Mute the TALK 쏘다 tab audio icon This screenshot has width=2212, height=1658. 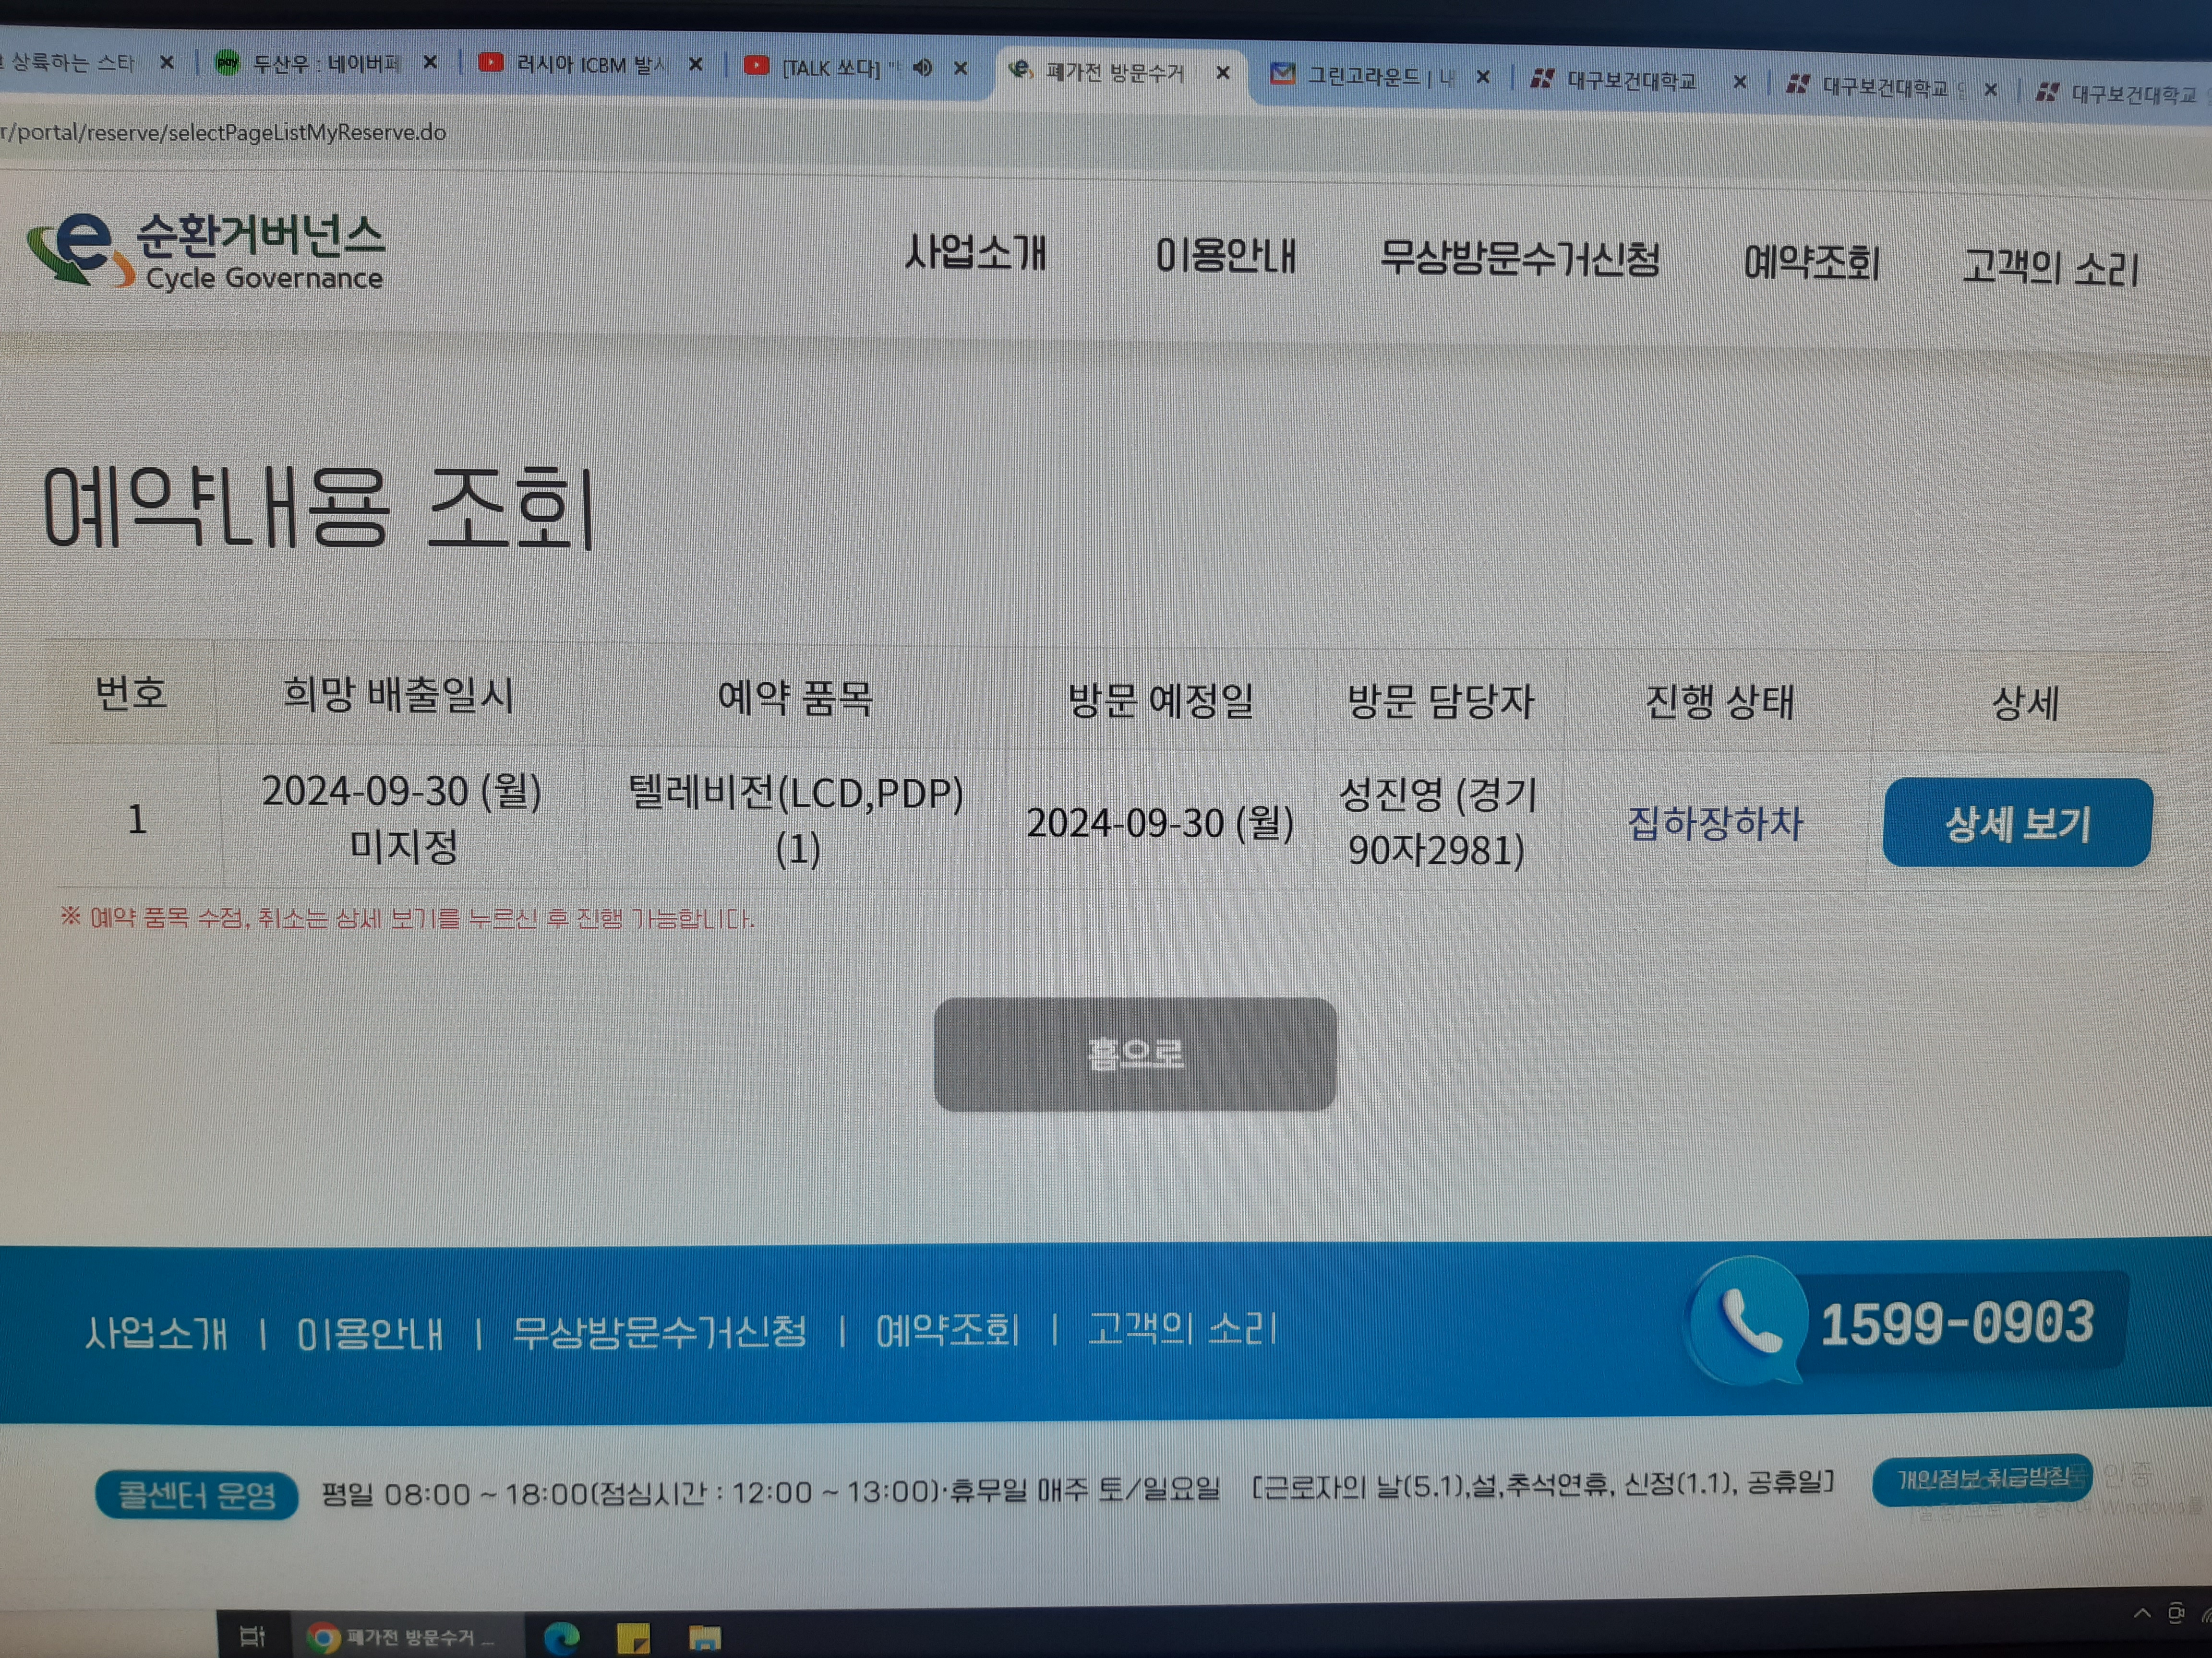pyautogui.click(x=922, y=68)
